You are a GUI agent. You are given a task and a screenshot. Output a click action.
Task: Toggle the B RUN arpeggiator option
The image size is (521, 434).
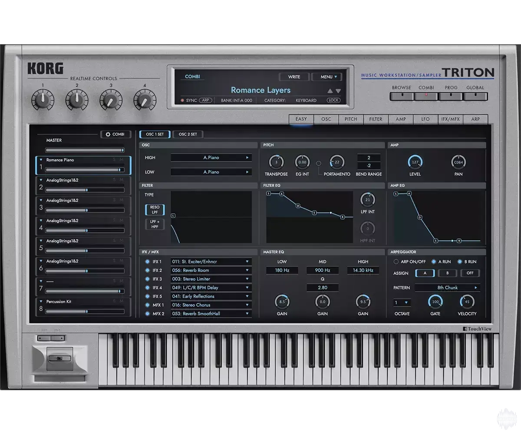(x=460, y=262)
